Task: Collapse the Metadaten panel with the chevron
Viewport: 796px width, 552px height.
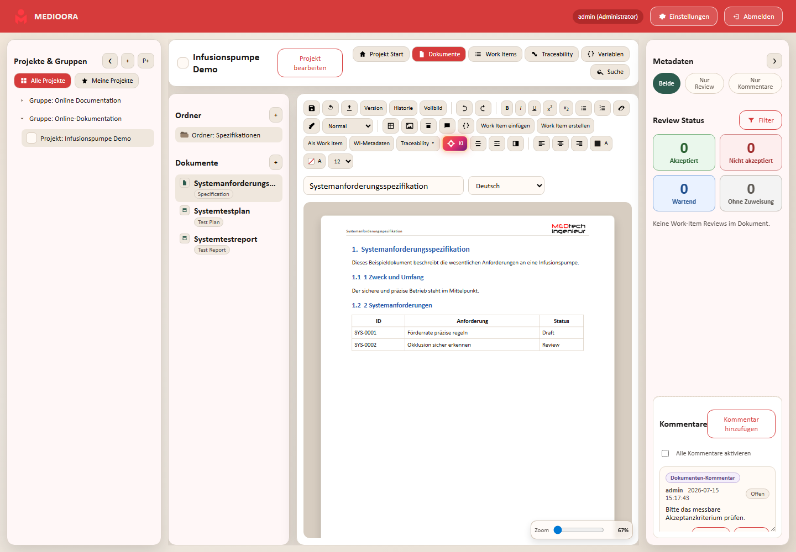Action: coord(774,61)
